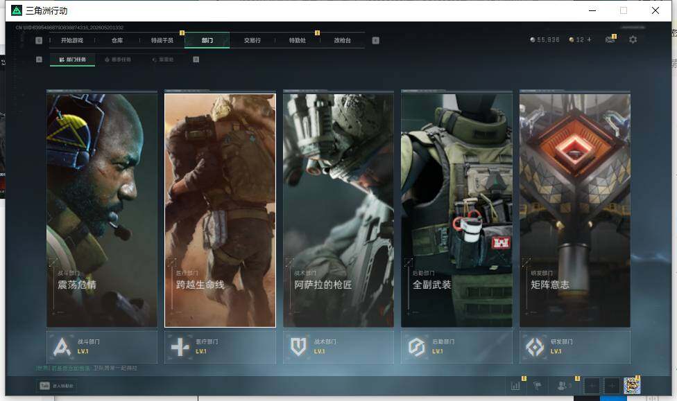Open the flag icon in bottom bar

click(x=537, y=386)
